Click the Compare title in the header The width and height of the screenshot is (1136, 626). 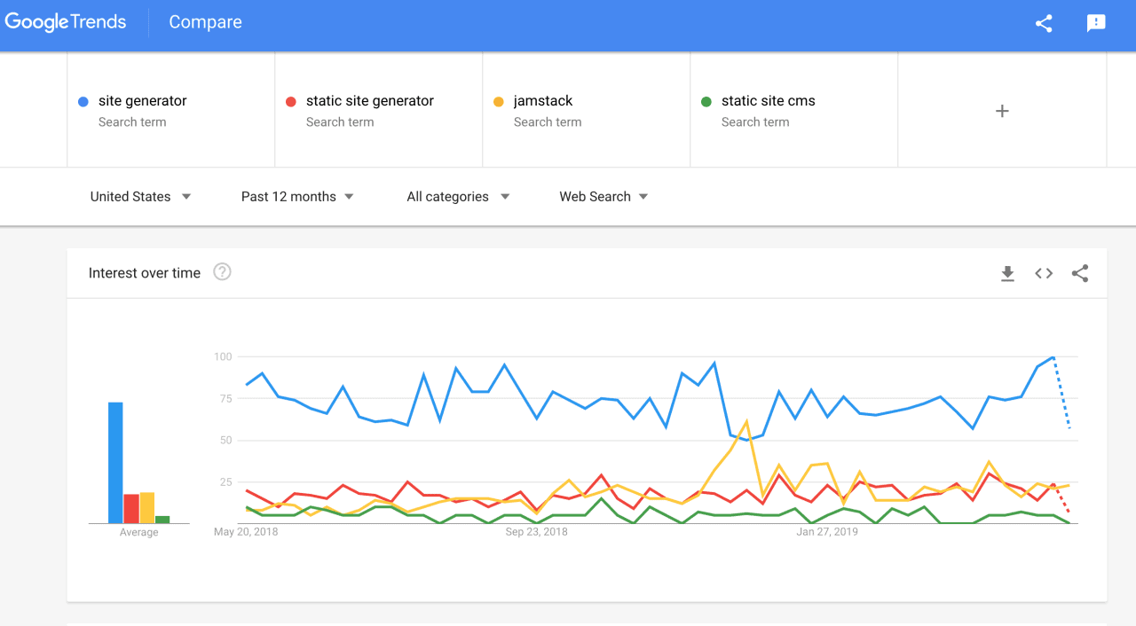pos(205,23)
